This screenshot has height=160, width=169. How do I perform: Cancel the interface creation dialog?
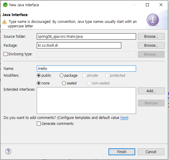(x=151, y=152)
